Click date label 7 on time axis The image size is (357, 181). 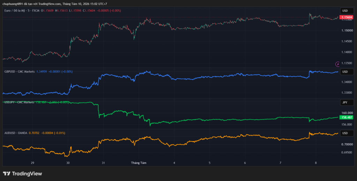(280, 163)
